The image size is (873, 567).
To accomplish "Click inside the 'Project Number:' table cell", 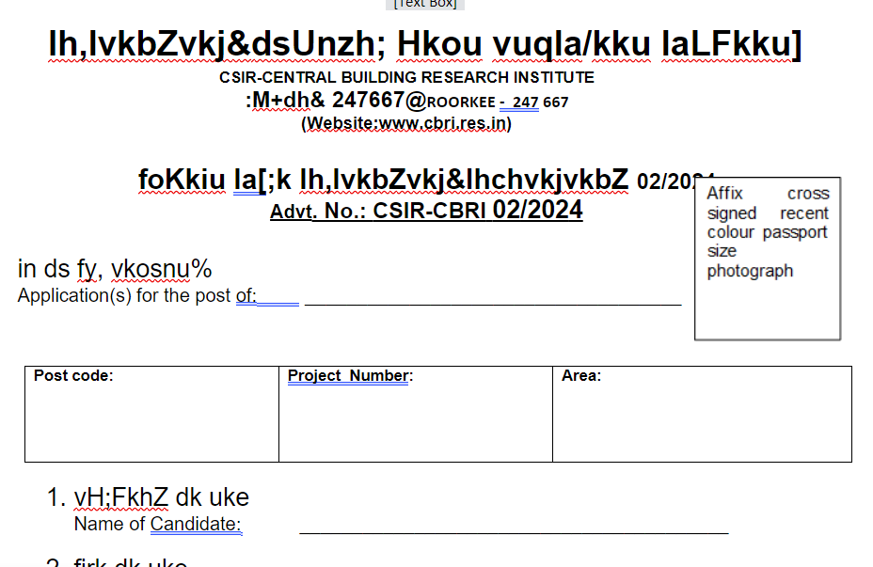I will 416,414.
